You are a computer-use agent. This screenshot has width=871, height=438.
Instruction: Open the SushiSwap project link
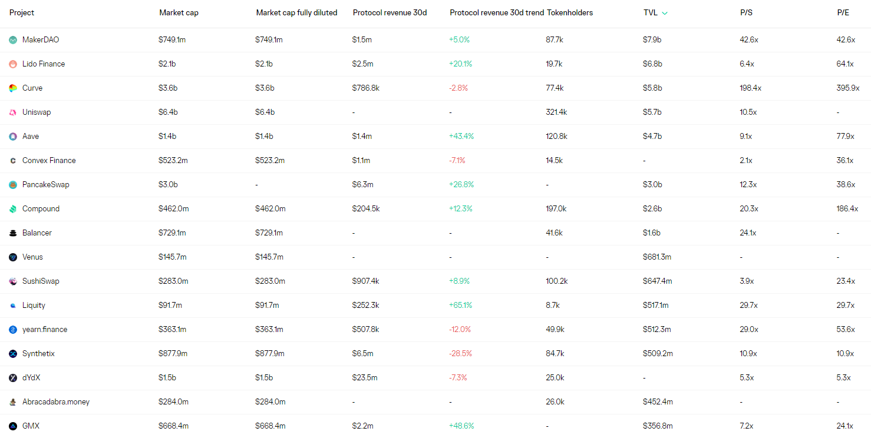41,281
